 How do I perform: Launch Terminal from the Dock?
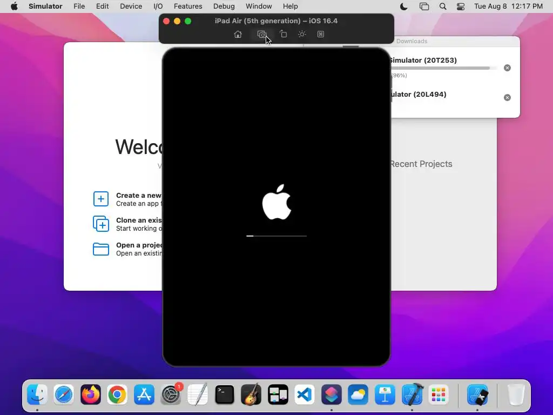click(224, 394)
